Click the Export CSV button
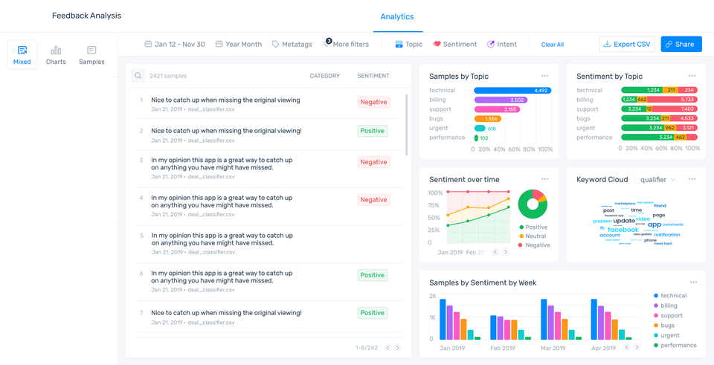The height and width of the screenshot is (365, 714). click(x=627, y=45)
